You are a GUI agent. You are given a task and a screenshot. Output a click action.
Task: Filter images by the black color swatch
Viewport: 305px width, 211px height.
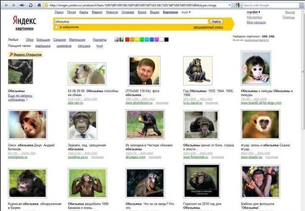point(167,40)
